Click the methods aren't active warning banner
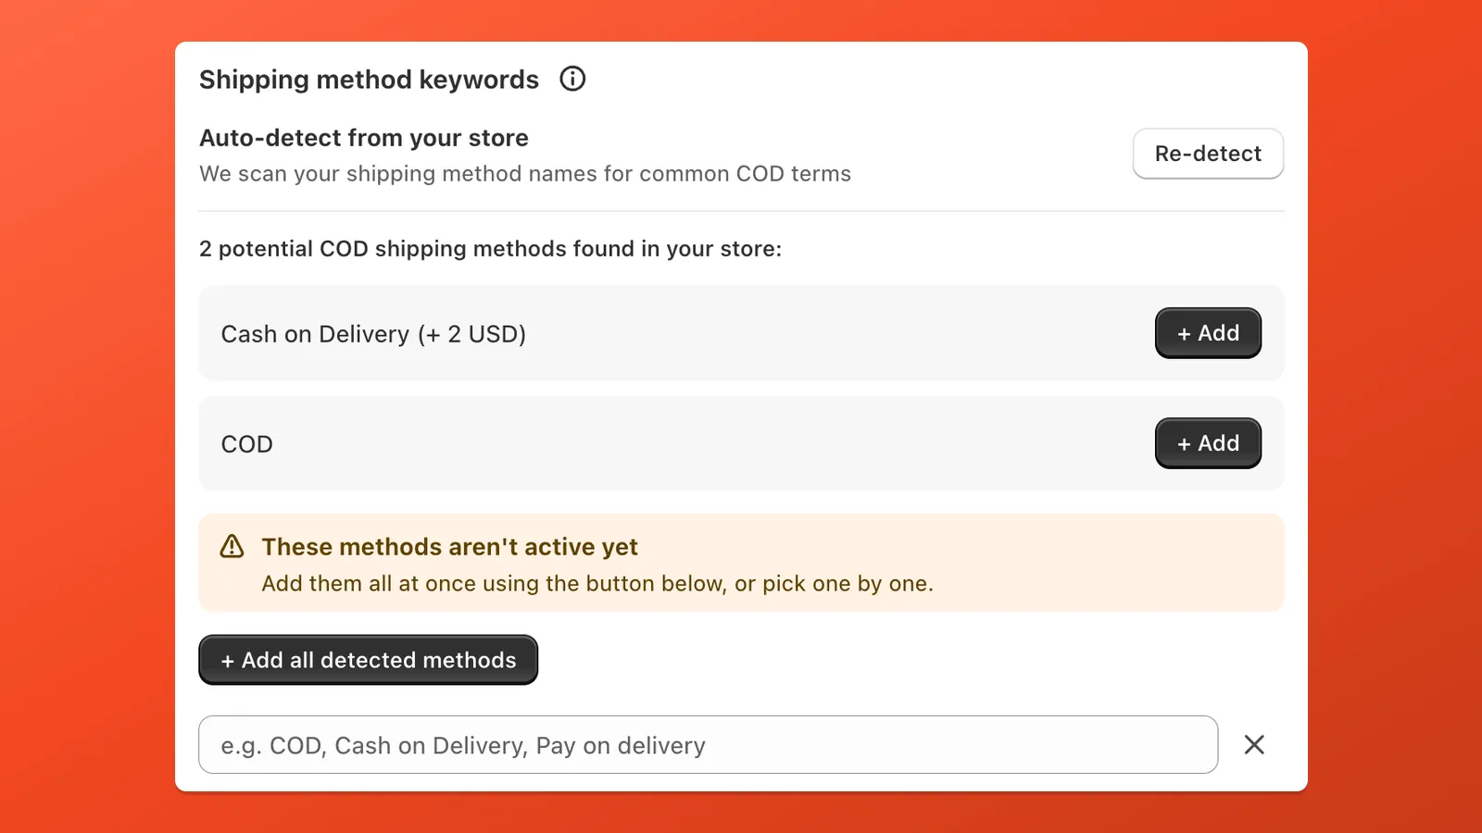The width and height of the screenshot is (1482, 833). [x=741, y=563]
